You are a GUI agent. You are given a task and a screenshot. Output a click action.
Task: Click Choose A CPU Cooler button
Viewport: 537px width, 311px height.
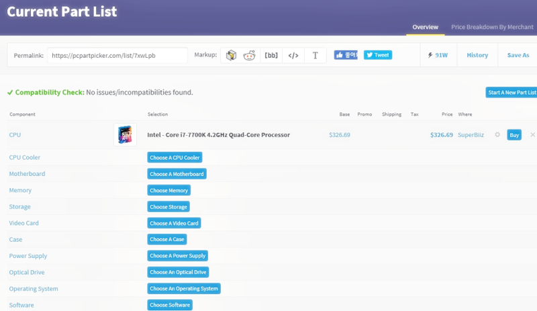(175, 157)
